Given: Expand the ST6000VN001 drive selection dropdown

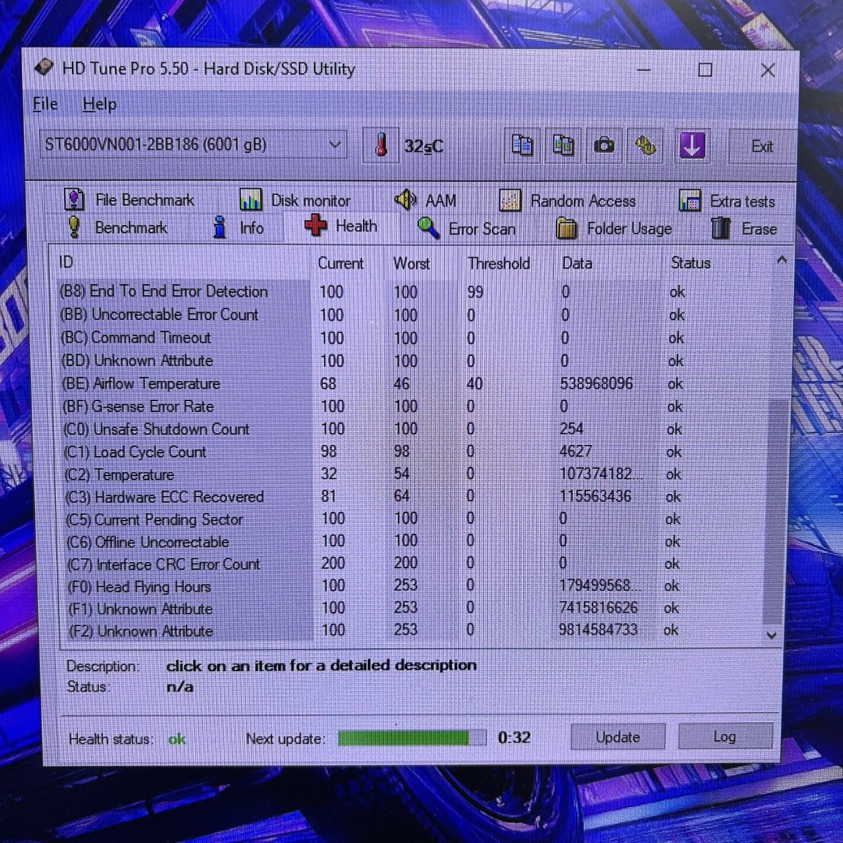Looking at the screenshot, I should tap(335, 144).
